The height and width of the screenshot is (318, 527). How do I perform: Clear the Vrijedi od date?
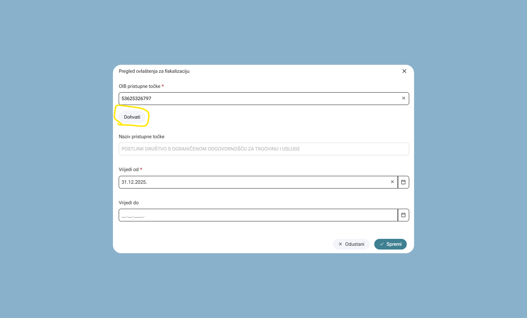[x=392, y=182]
